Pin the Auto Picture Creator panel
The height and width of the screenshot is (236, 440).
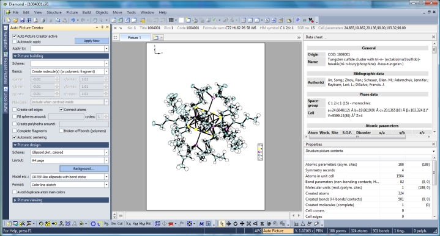click(102, 27)
